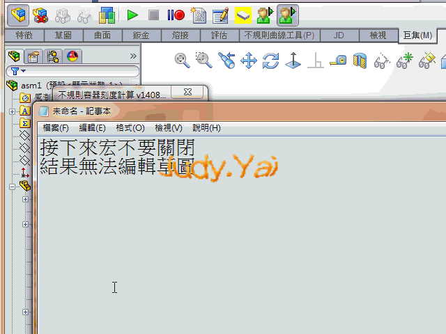Viewport: 446px width, 334px height.
Task: Click the highlighted green user macro icon
Action: click(x=288, y=15)
